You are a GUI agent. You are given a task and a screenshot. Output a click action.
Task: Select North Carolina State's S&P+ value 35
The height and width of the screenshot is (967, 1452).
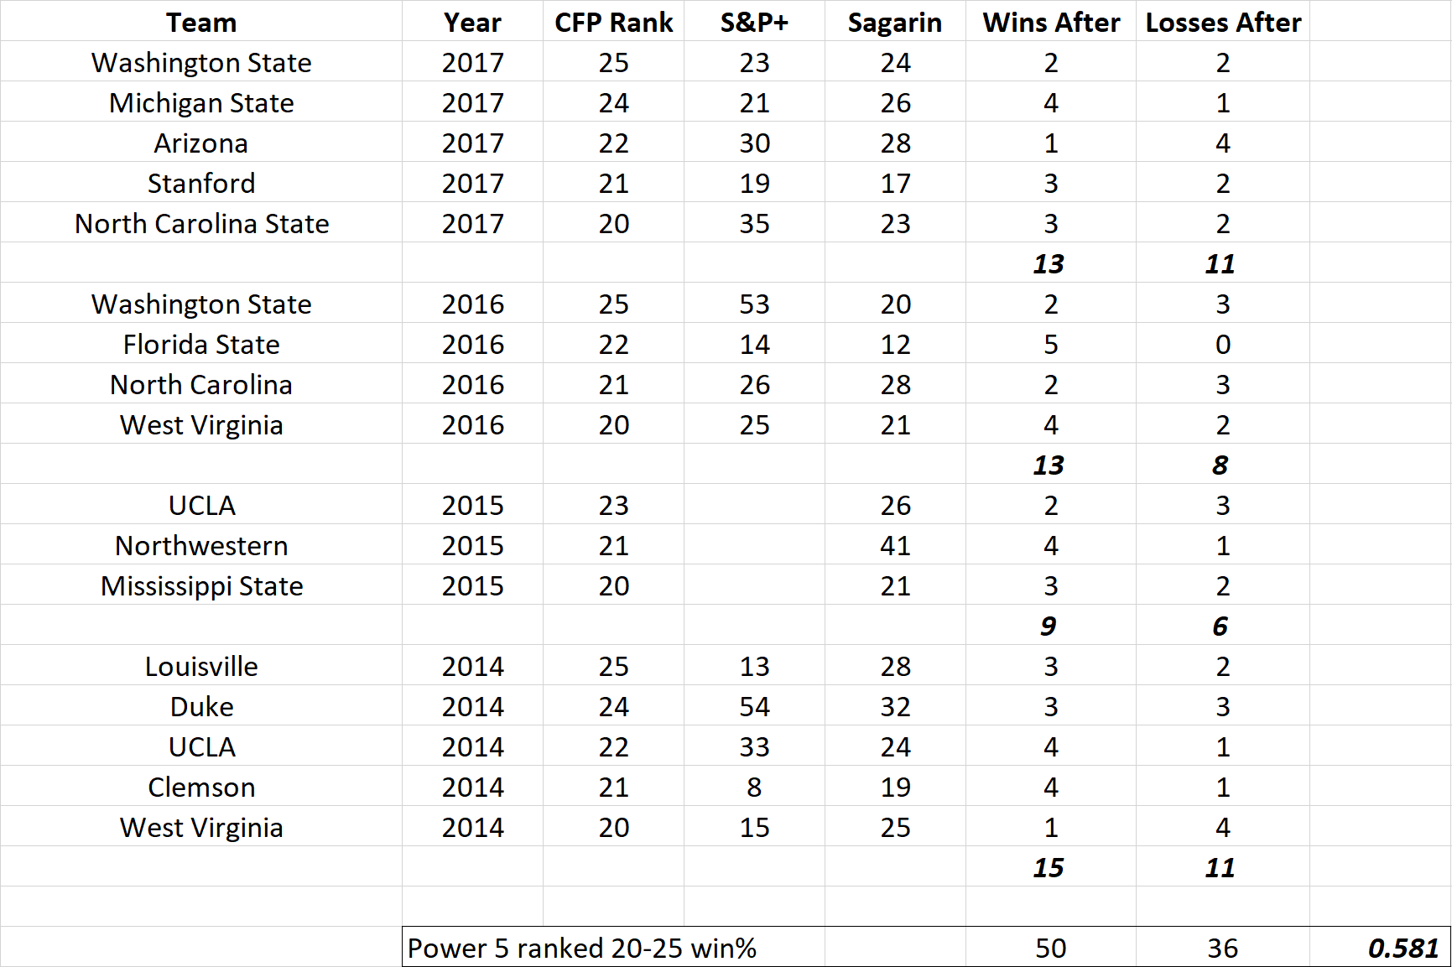click(754, 222)
